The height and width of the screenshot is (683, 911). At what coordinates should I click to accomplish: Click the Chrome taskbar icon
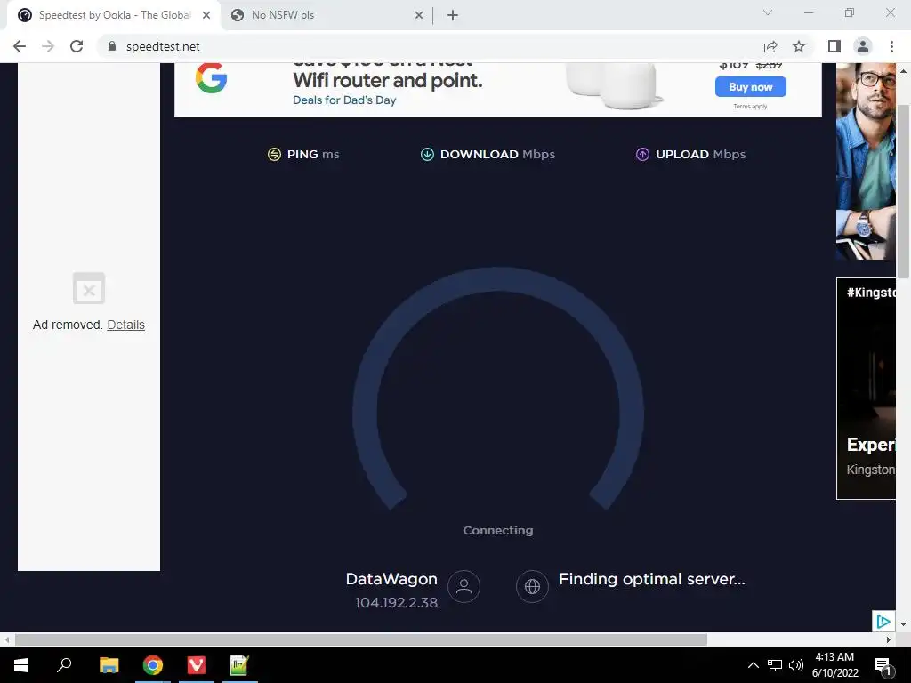153,665
